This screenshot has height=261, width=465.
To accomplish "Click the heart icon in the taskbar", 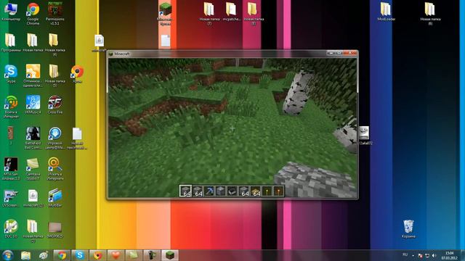I will click(116, 255).
